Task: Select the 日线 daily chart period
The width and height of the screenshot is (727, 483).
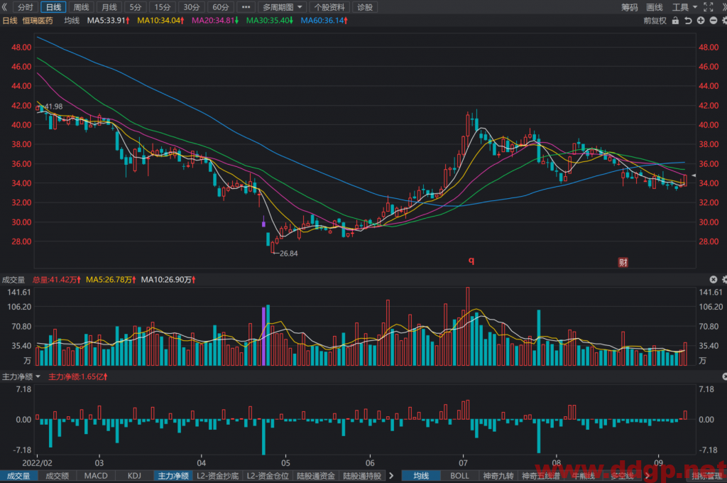Action: point(53,7)
